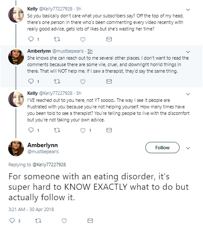The image size is (203, 232).
Task: Retweet Kelly's first tweet about subscribers
Action: tap(57, 39)
